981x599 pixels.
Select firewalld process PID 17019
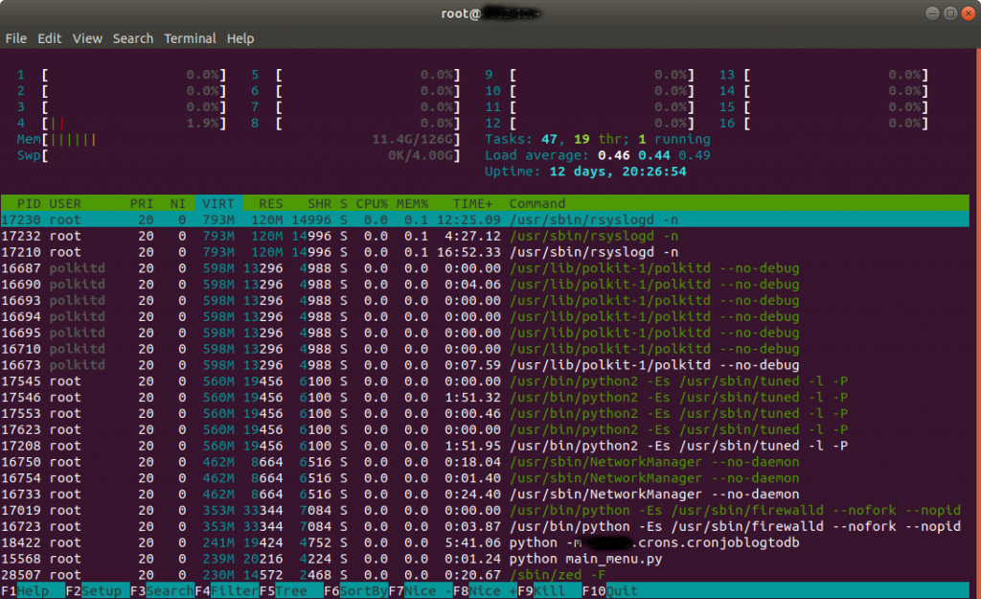[x=485, y=511]
